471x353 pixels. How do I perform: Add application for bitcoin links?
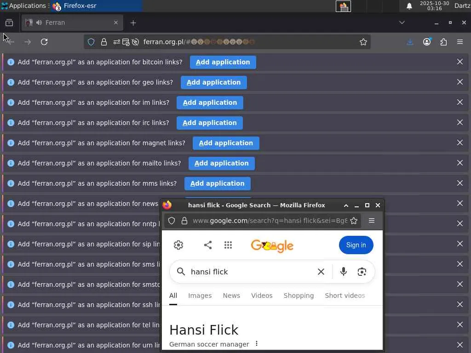point(223,62)
